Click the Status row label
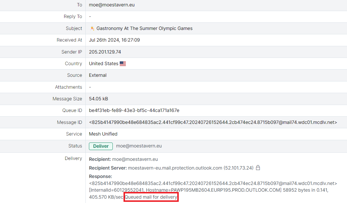347x203 pixels. tap(75, 146)
